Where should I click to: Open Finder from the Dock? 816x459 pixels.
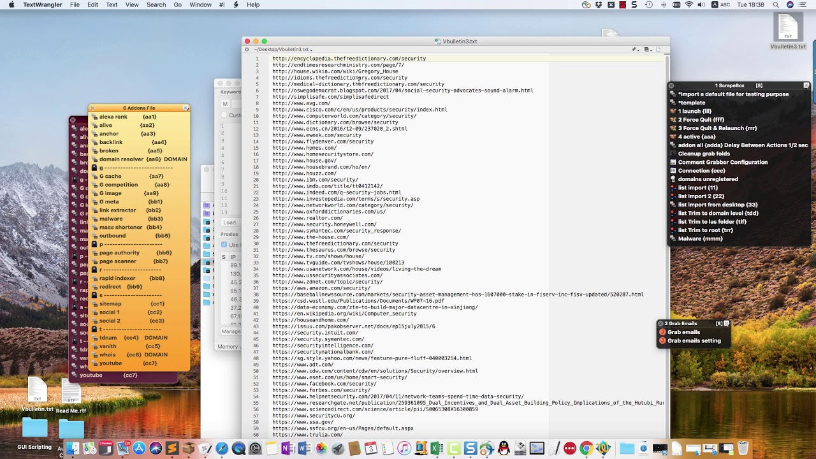tap(72, 449)
